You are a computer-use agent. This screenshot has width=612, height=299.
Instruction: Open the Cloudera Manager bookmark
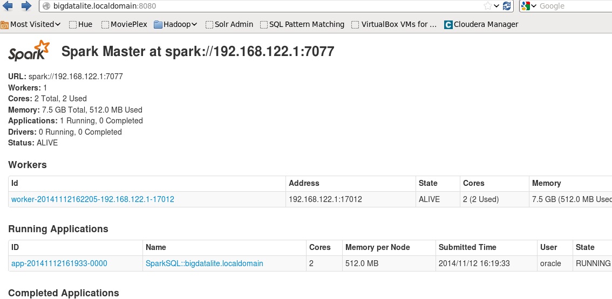[x=481, y=24]
